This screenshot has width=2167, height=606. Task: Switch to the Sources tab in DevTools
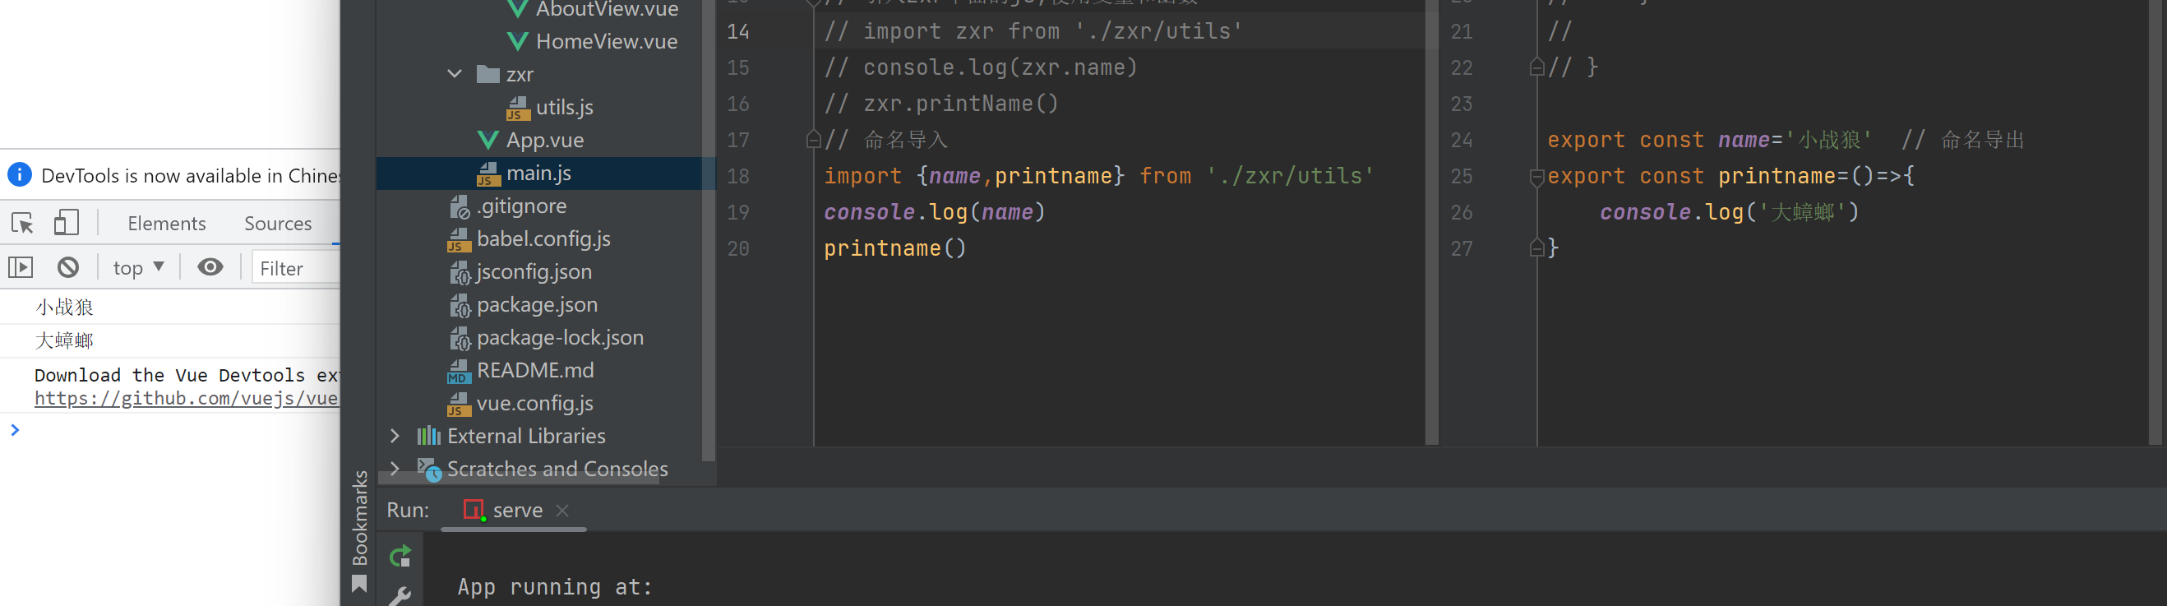[278, 223]
